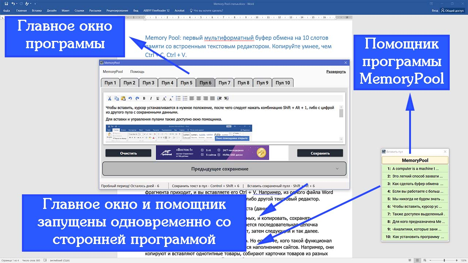Toggle bold formatting in MemoryPool editor
The width and height of the screenshot is (468, 263).
[x=144, y=98]
